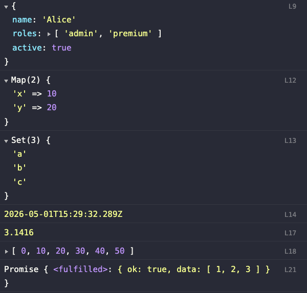Jump to source line L13
Screen dimensions: 307x293
(290, 140)
